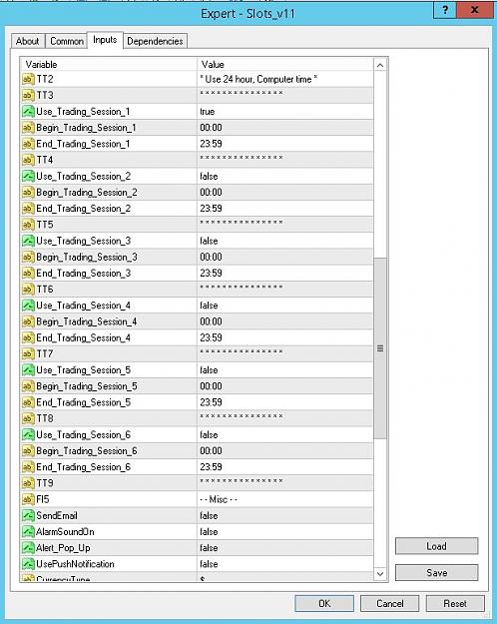Click the string icon beside Begin_Trading_Session_1

pyautogui.click(x=28, y=128)
